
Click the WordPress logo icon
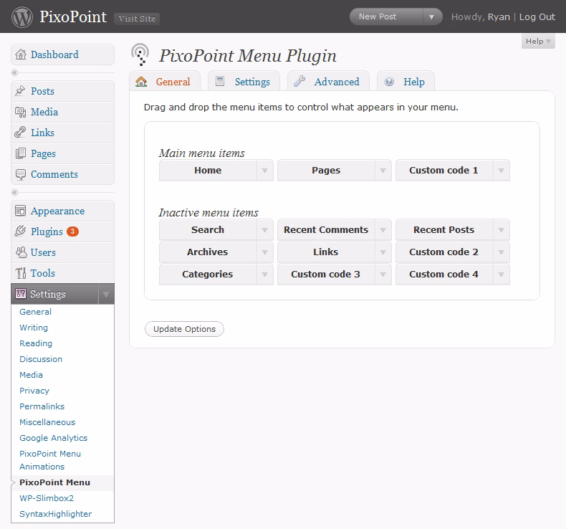pyautogui.click(x=22, y=17)
